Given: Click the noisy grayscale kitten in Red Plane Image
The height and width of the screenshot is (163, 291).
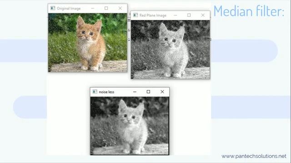Looking at the screenshot, I should tap(171, 49).
